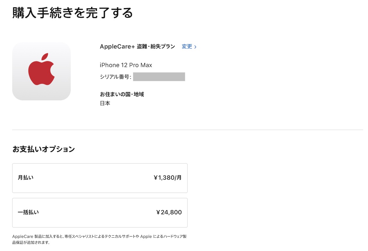Click the 日本 country value
The image size is (368, 251).
click(x=105, y=103)
